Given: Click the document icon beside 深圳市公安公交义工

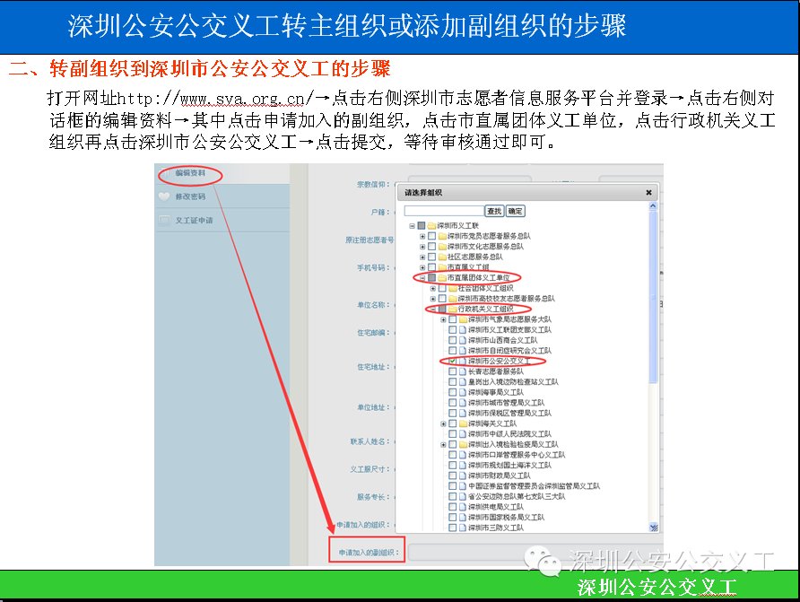Looking at the screenshot, I should (x=462, y=361).
